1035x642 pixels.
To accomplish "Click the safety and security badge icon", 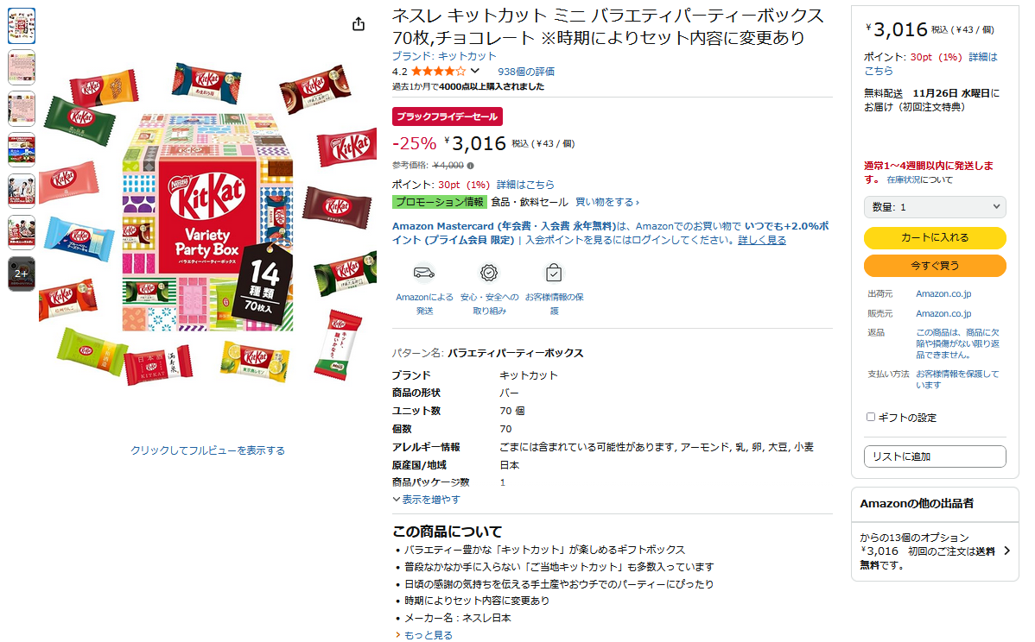I will click(x=488, y=272).
